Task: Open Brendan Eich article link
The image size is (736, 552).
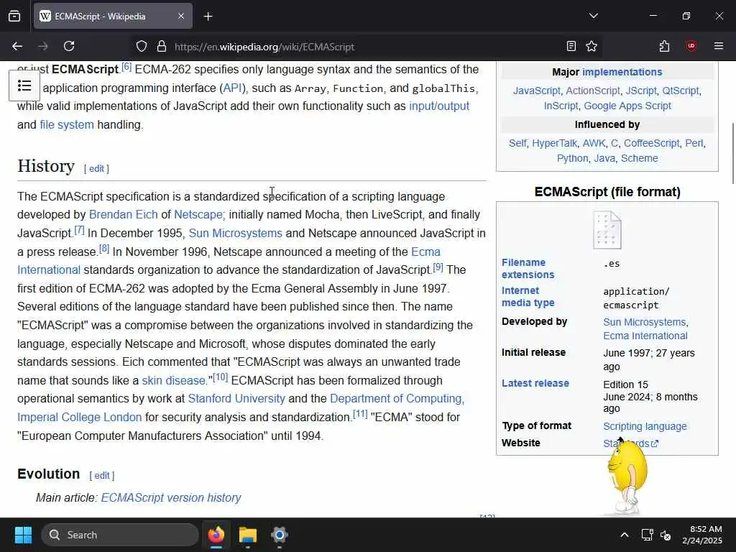Action: (x=123, y=214)
